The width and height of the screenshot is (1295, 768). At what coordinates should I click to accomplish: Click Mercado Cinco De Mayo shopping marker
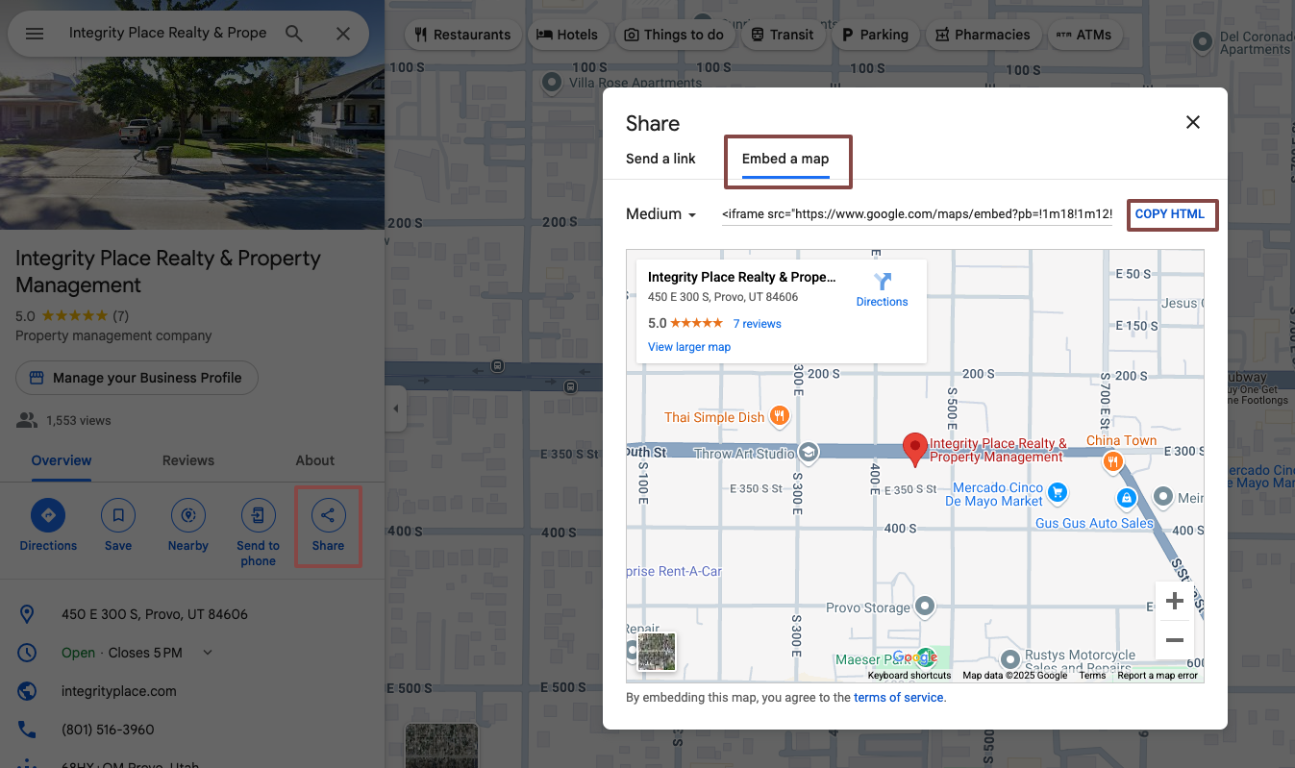tap(1058, 493)
